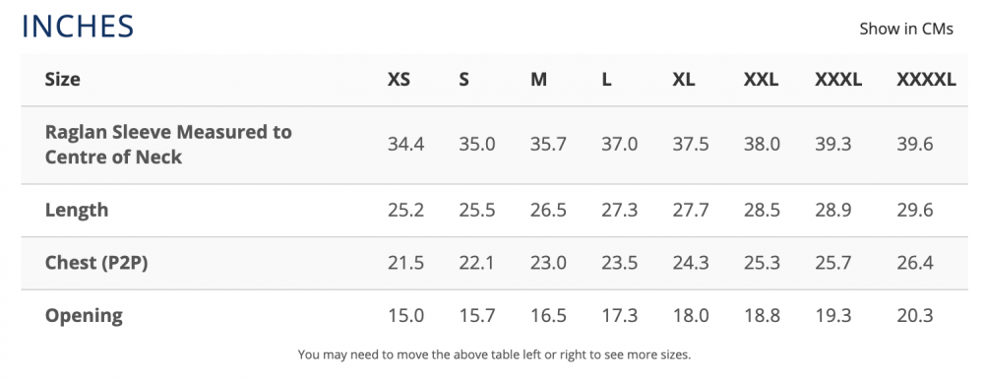This screenshot has width=984, height=380.
Task: Click the 37.0 sleeve value for L
Action: click(x=619, y=145)
